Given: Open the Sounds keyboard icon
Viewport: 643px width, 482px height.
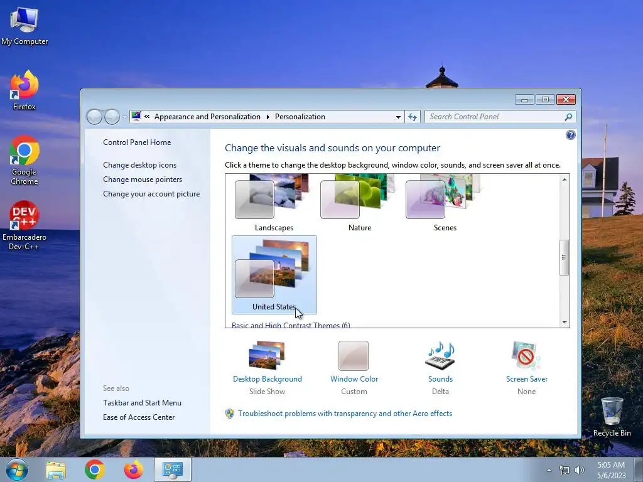Looking at the screenshot, I should click(440, 356).
